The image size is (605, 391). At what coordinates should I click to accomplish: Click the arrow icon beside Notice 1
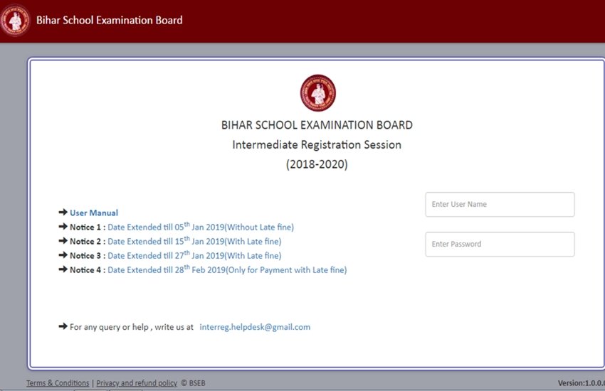[63, 227]
